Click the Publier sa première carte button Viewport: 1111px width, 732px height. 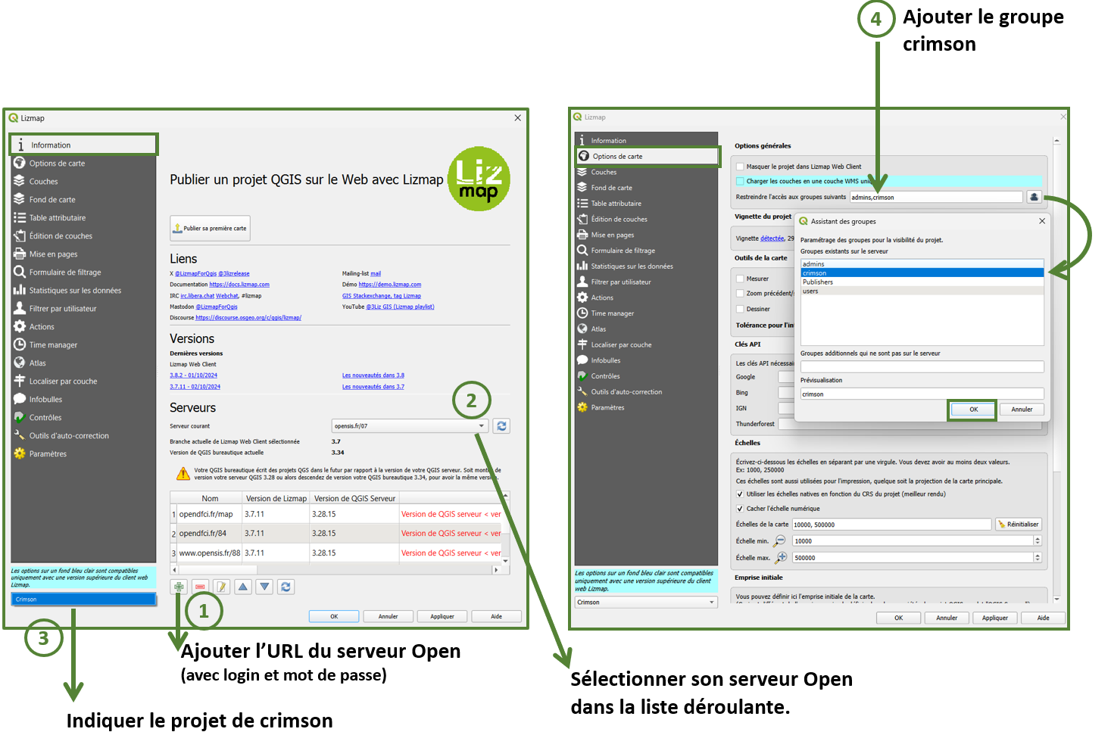(210, 228)
